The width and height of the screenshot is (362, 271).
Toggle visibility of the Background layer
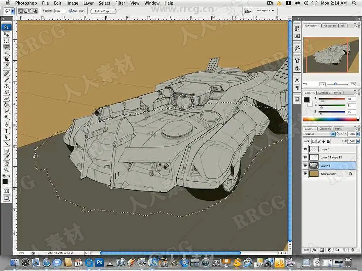coord(305,174)
